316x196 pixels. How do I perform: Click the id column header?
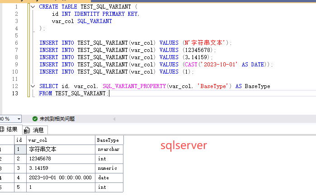[20, 140]
